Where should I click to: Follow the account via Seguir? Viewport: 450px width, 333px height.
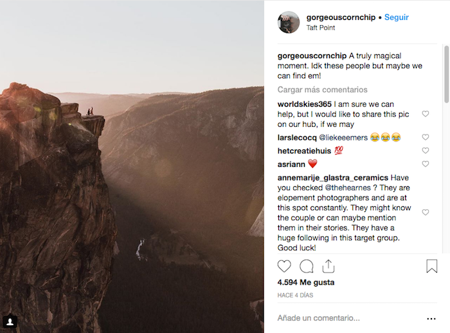coord(396,17)
